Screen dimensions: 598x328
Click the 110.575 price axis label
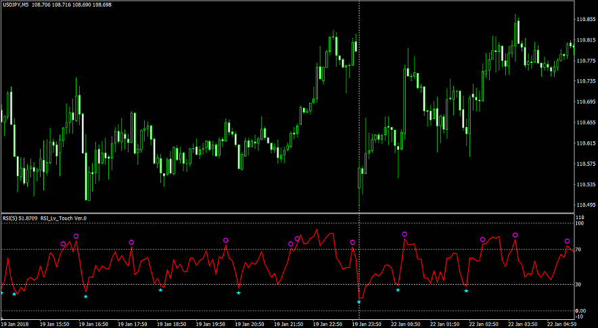pyautogui.click(x=586, y=164)
